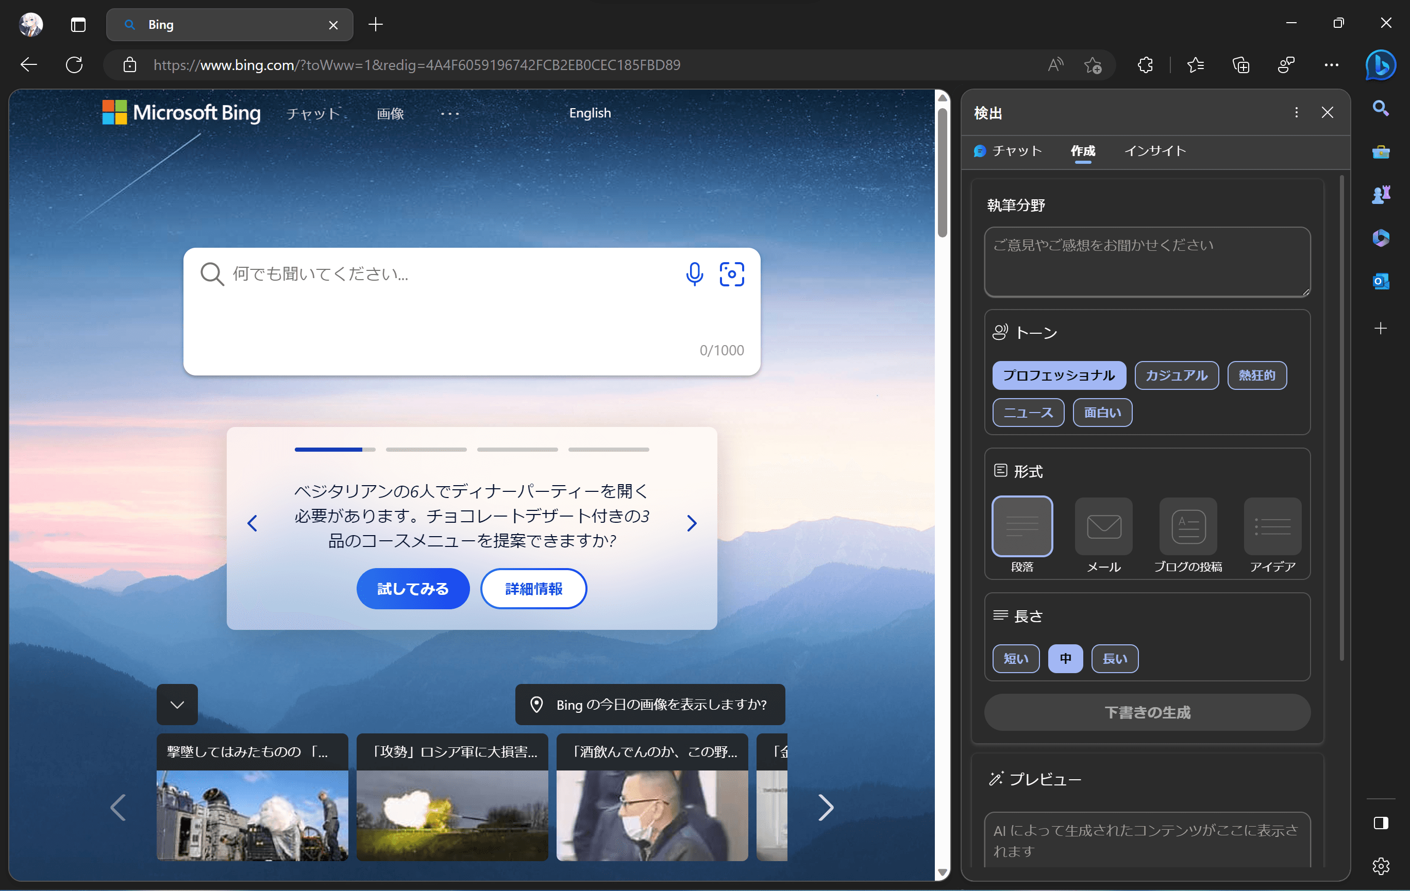Open sidebar Microsoft 365 icon
This screenshot has height=891, width=1410.
coord(1380,237)
